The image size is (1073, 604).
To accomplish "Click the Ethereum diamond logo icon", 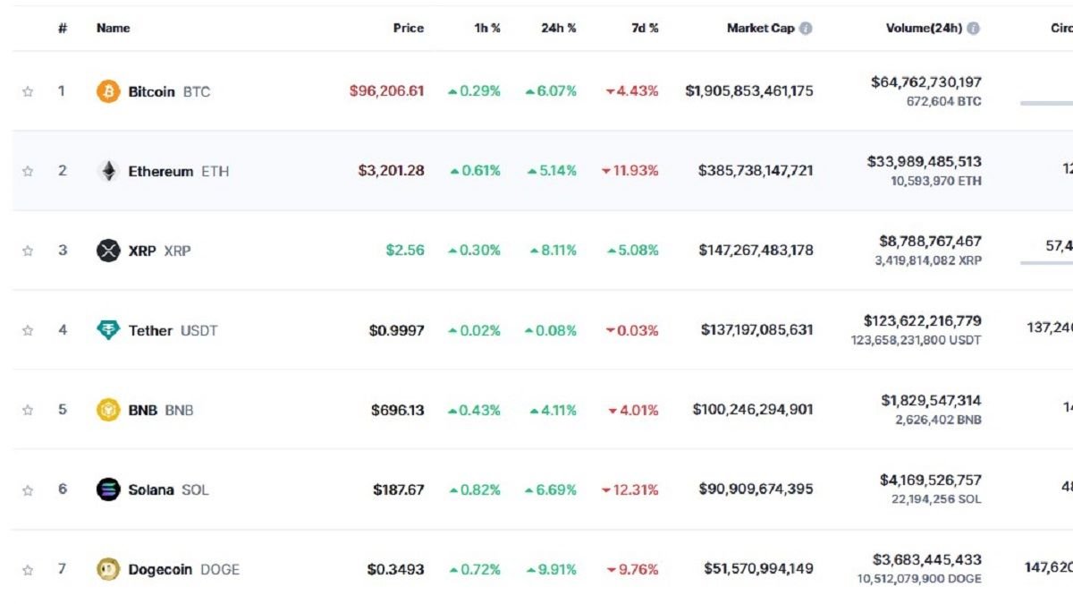I will (x=108, y=171).
